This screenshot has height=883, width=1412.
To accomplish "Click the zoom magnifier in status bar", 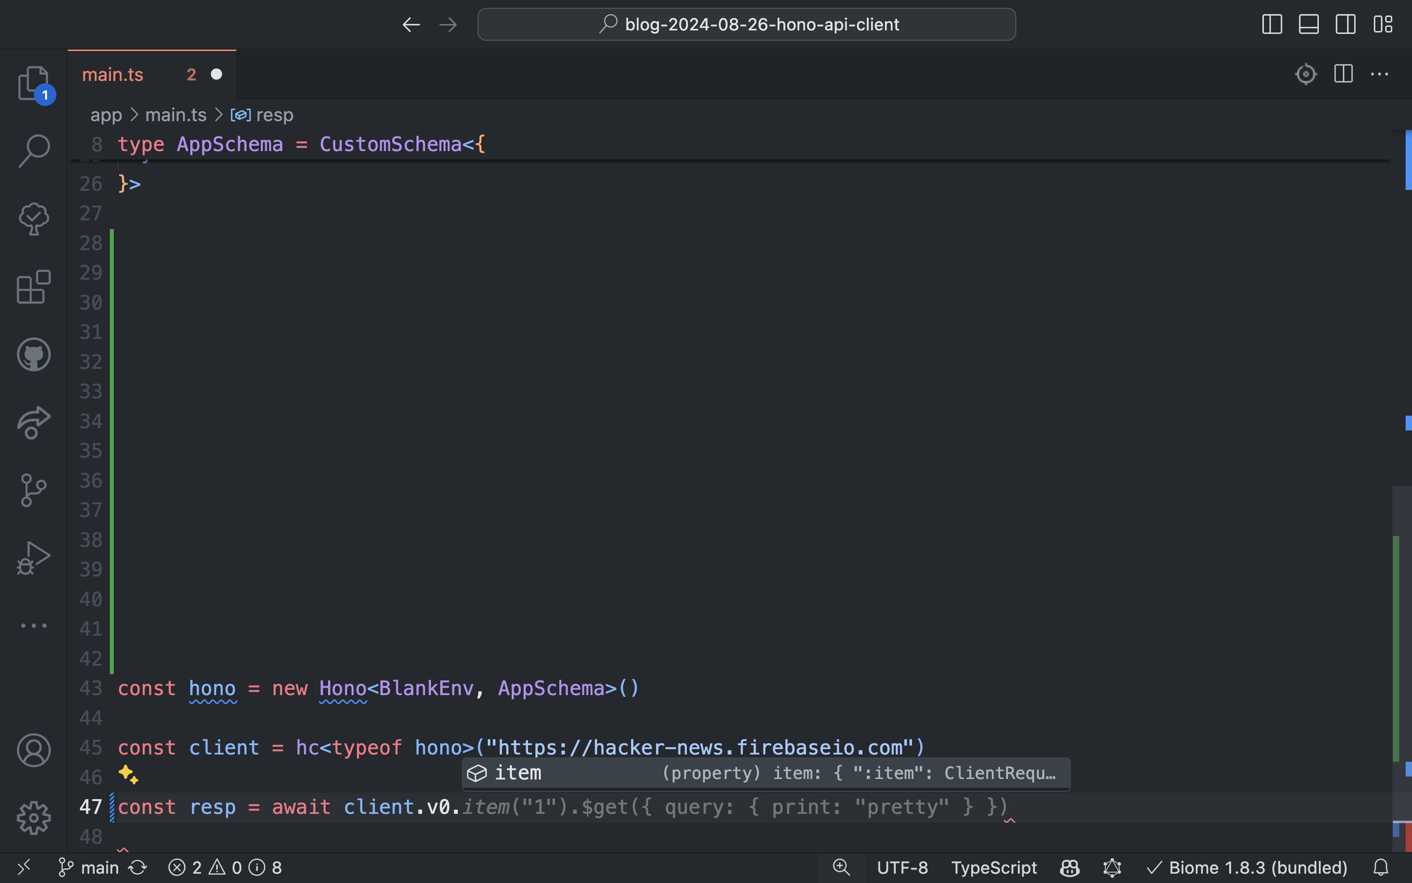I will pos(841,868).
